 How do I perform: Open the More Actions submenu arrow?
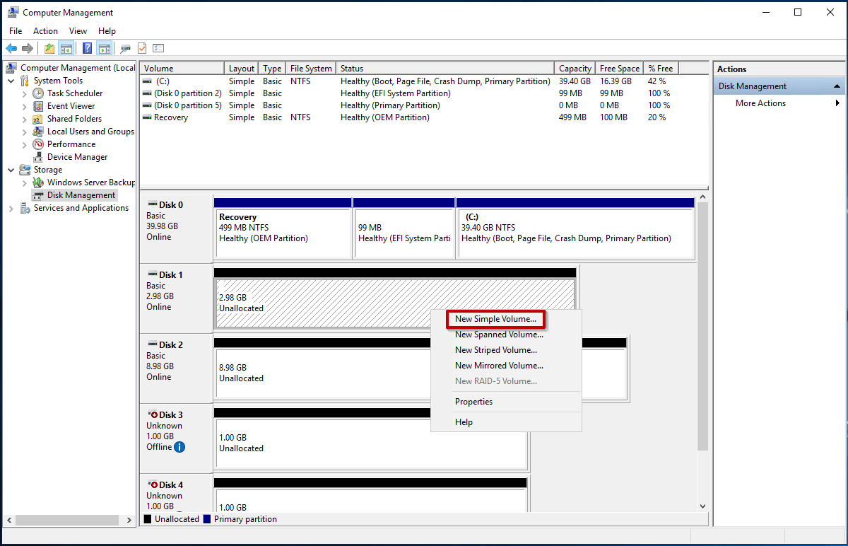point(837,103)
